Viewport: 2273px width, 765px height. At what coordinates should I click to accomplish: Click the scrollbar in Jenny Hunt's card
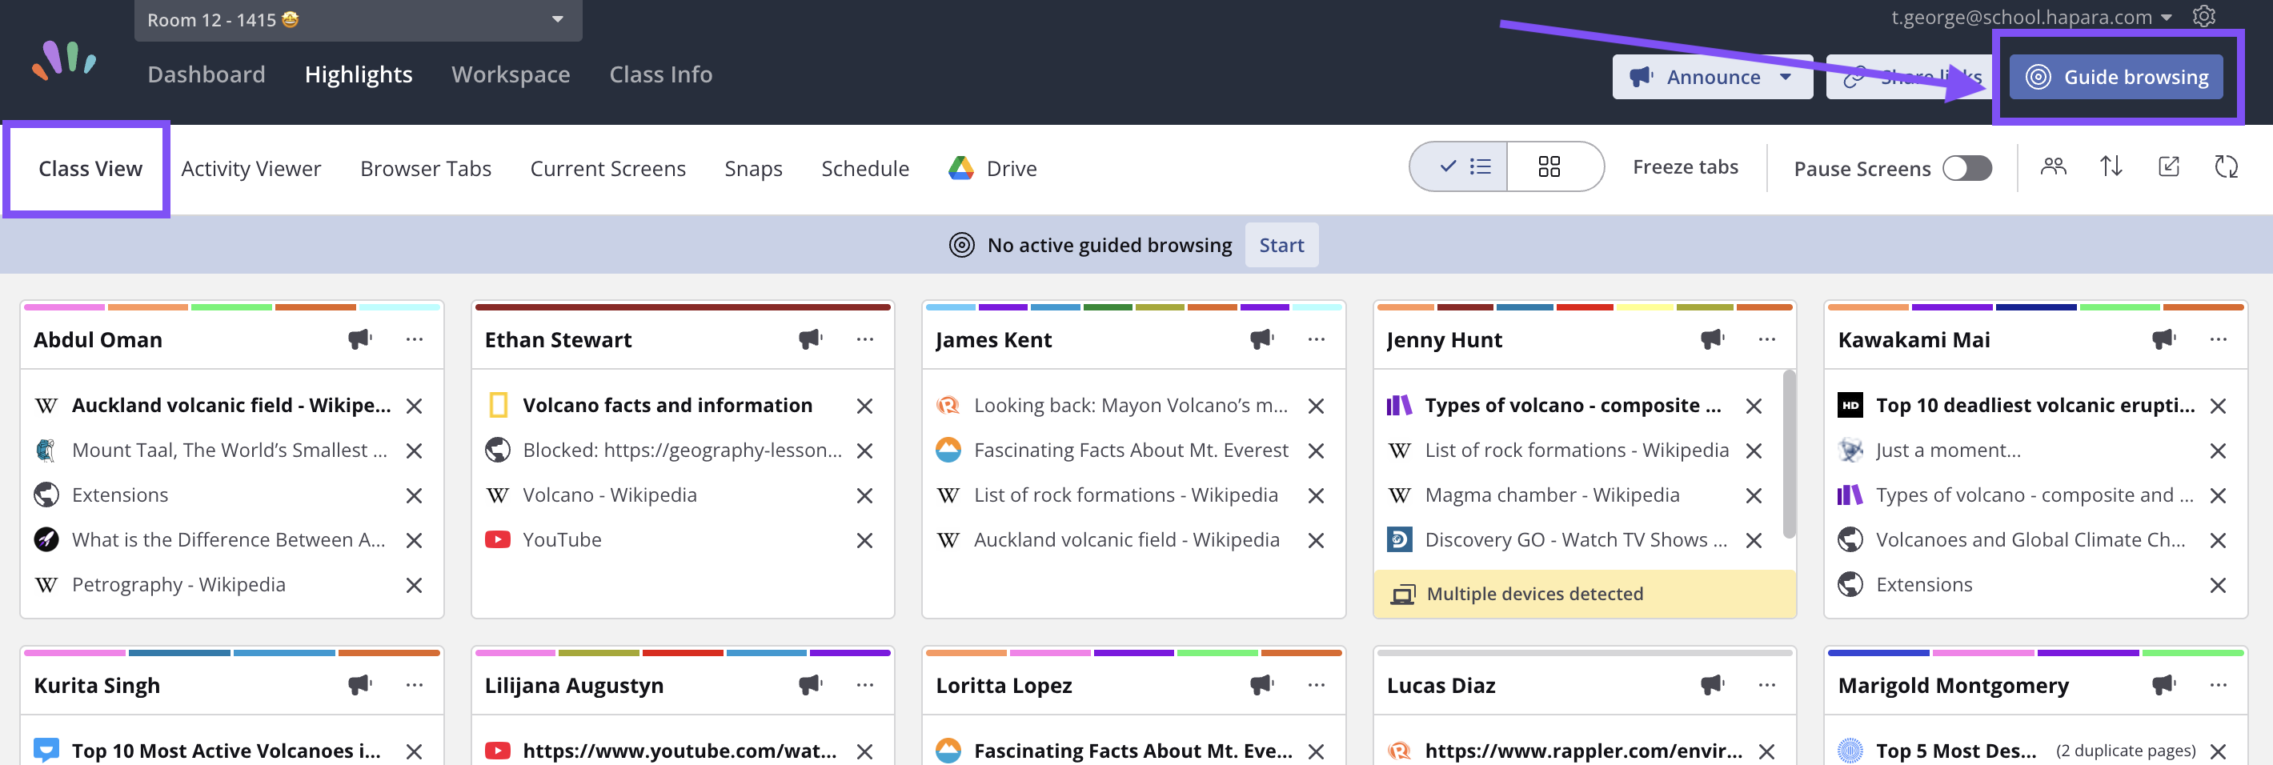tap(1789, 455)
